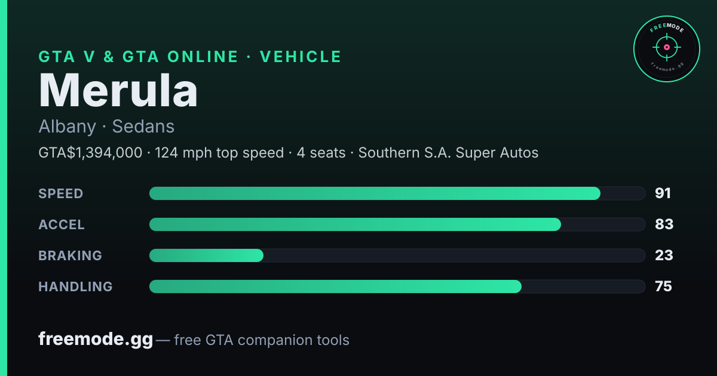Click the accel value 83
717x376 pixels.
pyautogui.click(x=664, y=224)
